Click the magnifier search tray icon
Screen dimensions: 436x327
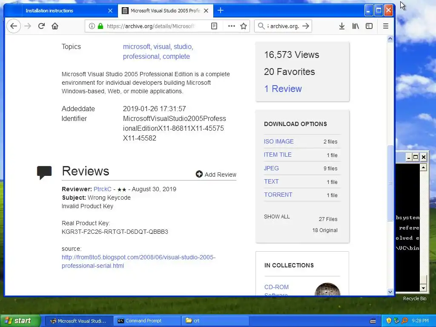coord(404,321)
